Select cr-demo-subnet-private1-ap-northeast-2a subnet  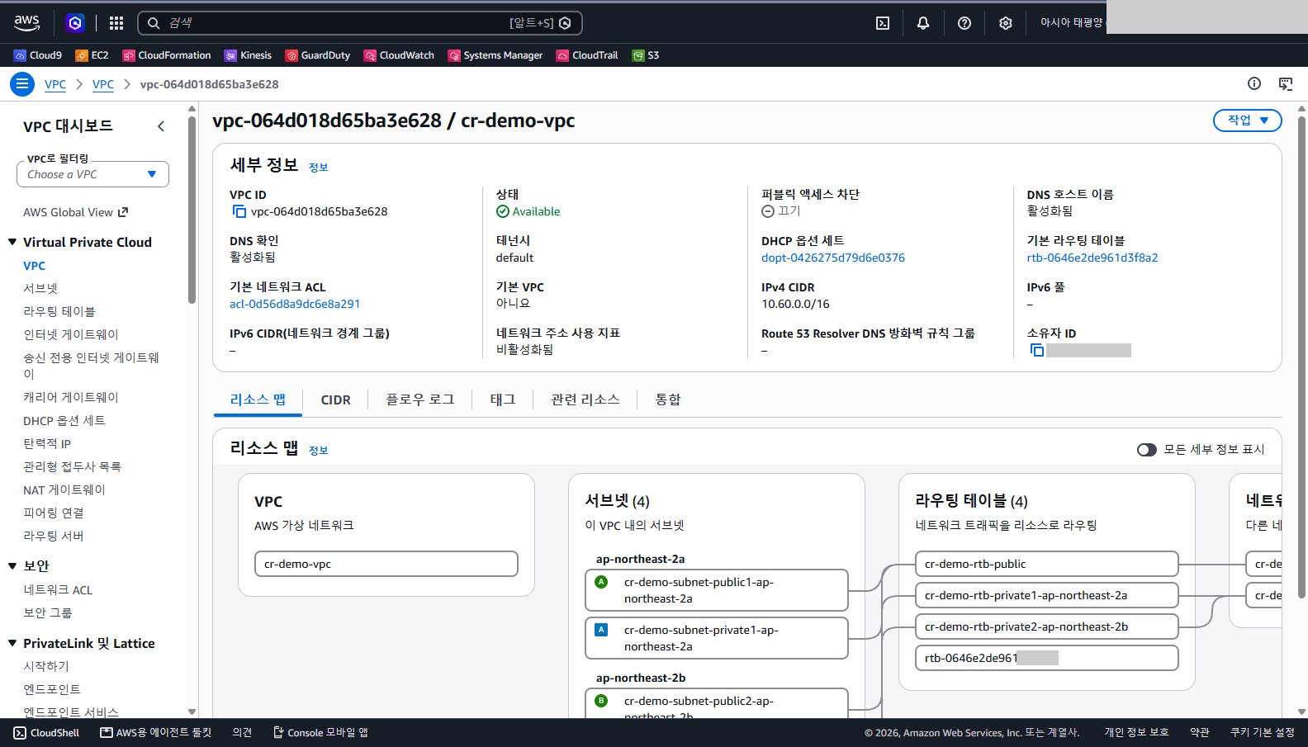(716, 638)
